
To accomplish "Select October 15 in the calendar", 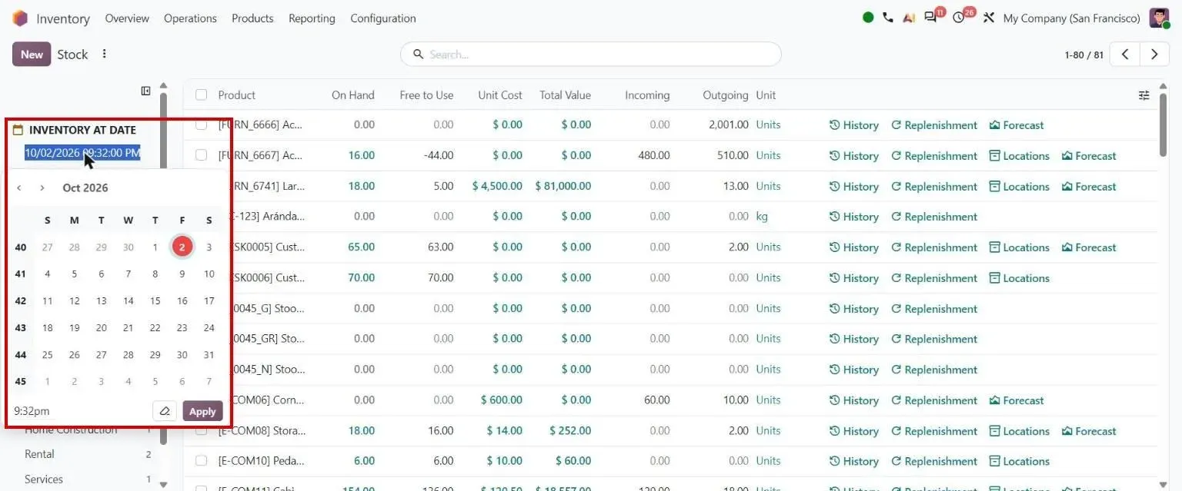I will 155,301.
